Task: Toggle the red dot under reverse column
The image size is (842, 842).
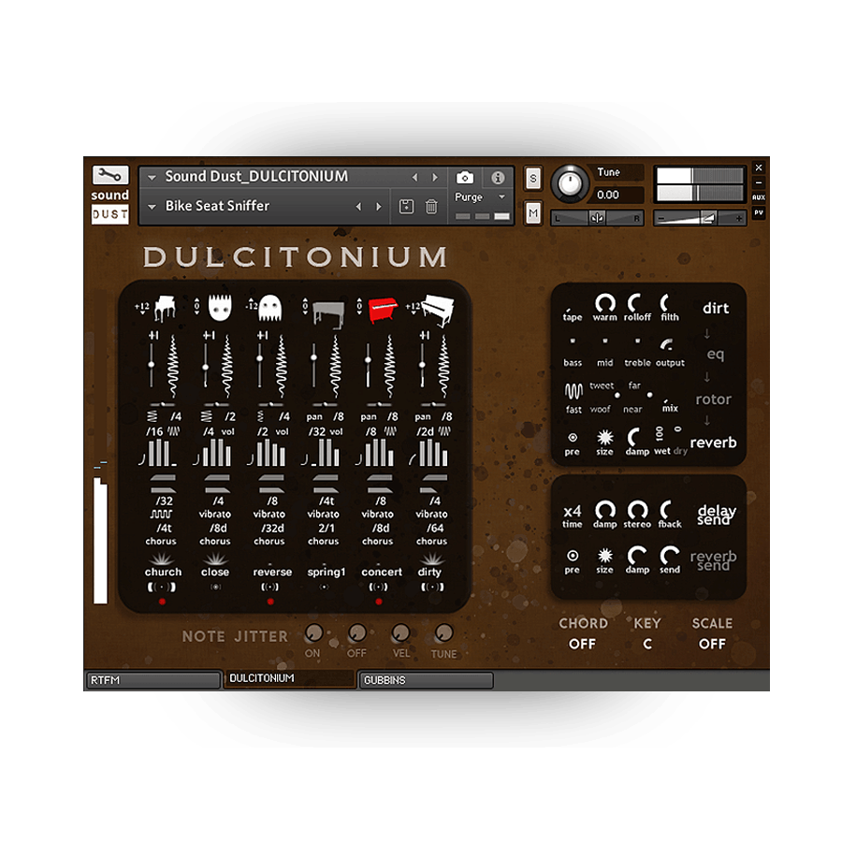Action: point(270,602)
